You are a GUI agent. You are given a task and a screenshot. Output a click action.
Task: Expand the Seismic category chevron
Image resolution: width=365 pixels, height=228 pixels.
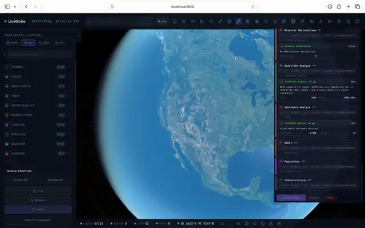[70, 67]
